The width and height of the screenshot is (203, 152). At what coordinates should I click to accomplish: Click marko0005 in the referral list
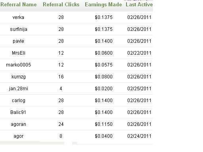click(18, 65)
